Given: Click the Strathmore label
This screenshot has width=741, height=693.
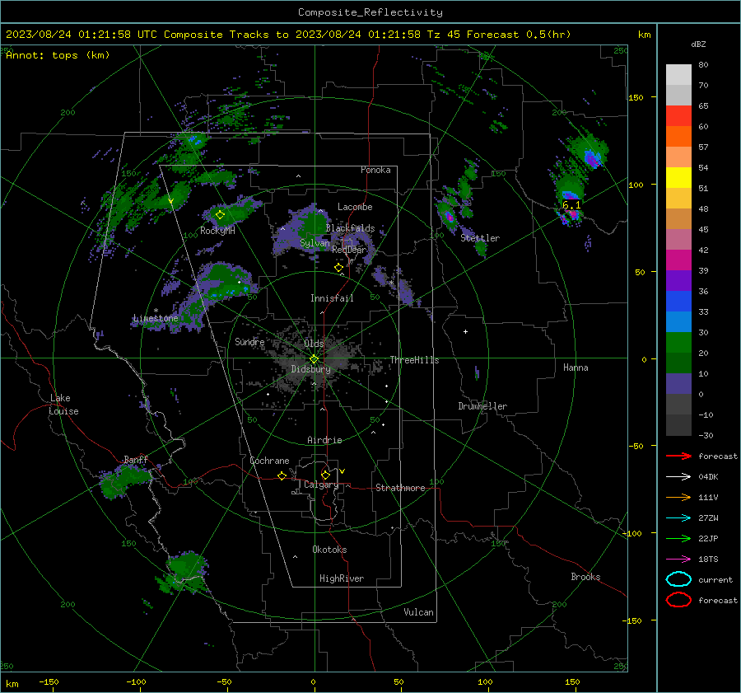Looking at the screenshot, I should (400, 488).
